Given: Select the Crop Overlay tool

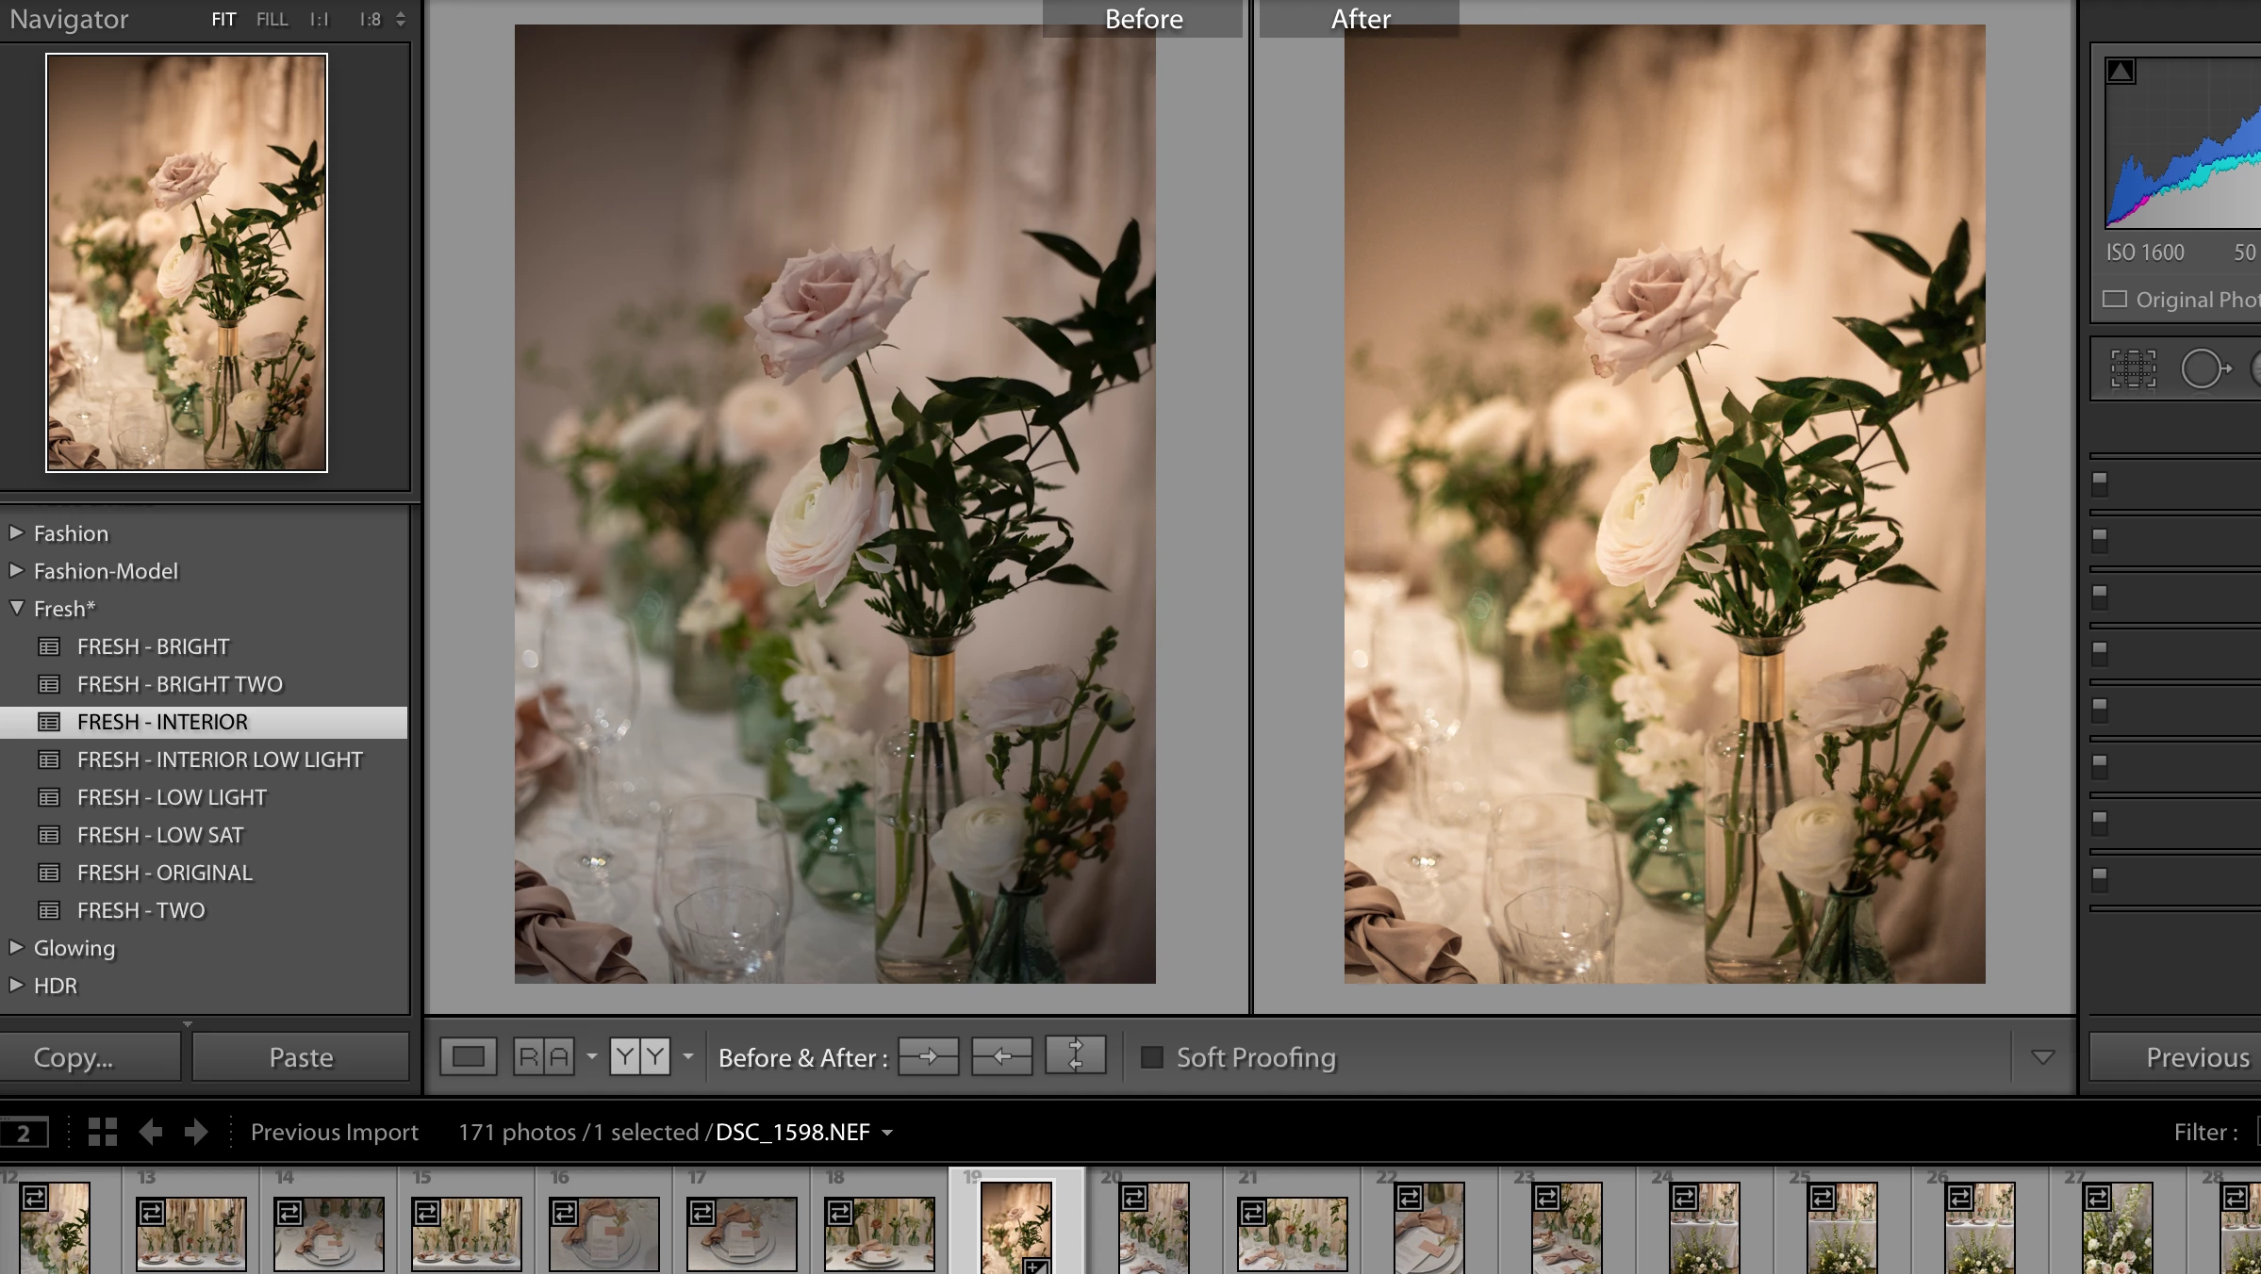Looking at the screenshot, I should click(2133, 368).
